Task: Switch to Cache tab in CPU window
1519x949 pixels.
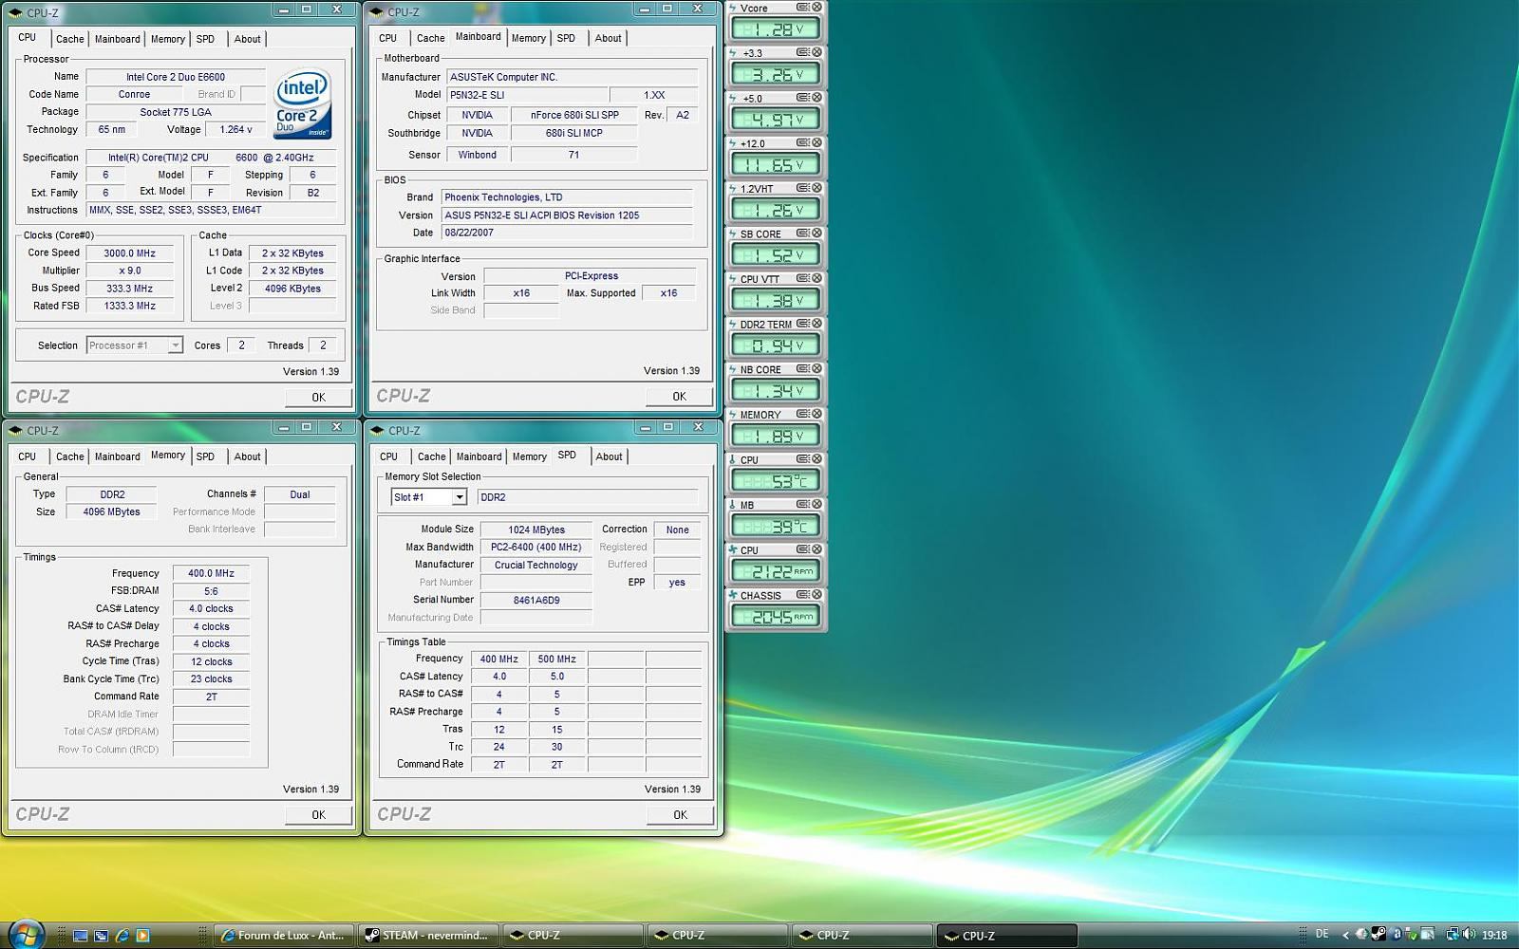Action: pos(69,39)
